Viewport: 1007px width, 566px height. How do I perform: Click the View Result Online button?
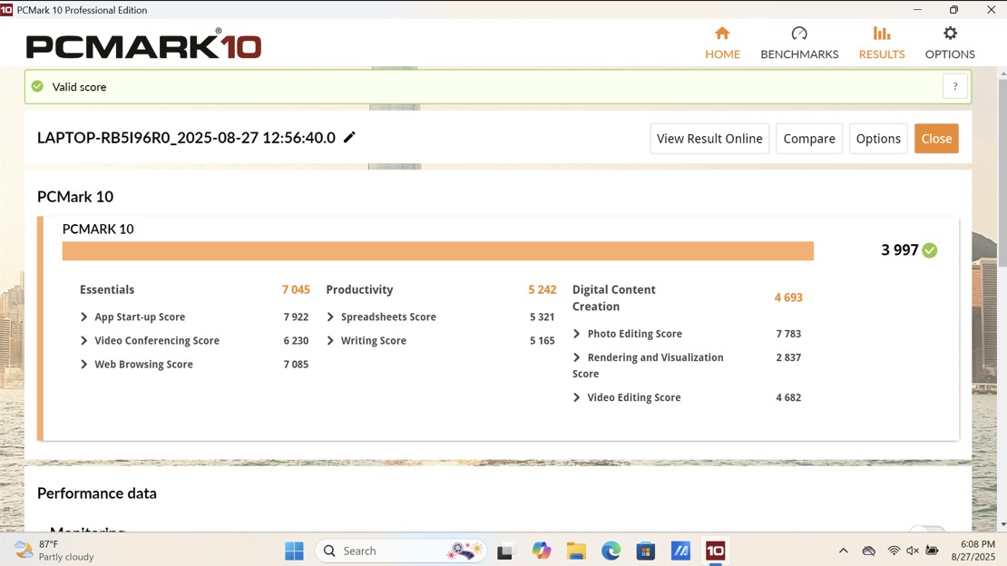709,138
